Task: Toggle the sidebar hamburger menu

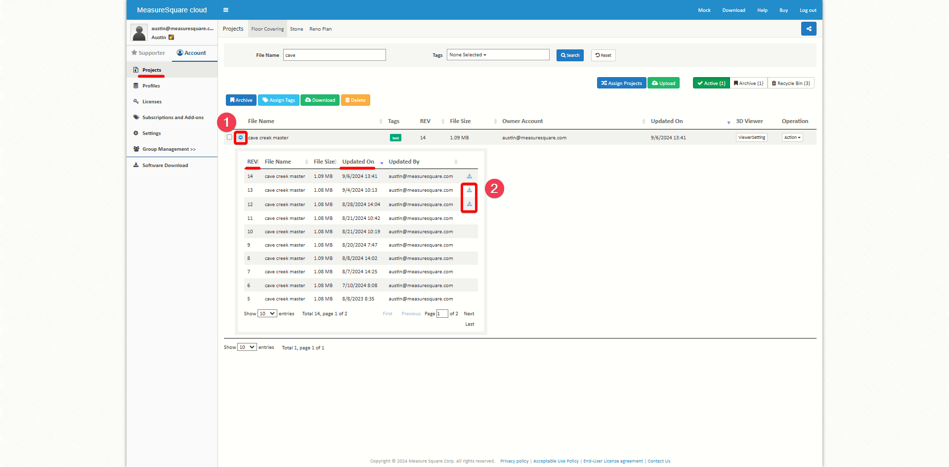Action: [x=225, y=10]
